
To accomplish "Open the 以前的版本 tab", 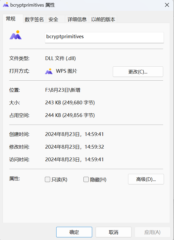I will pos(103,19).
